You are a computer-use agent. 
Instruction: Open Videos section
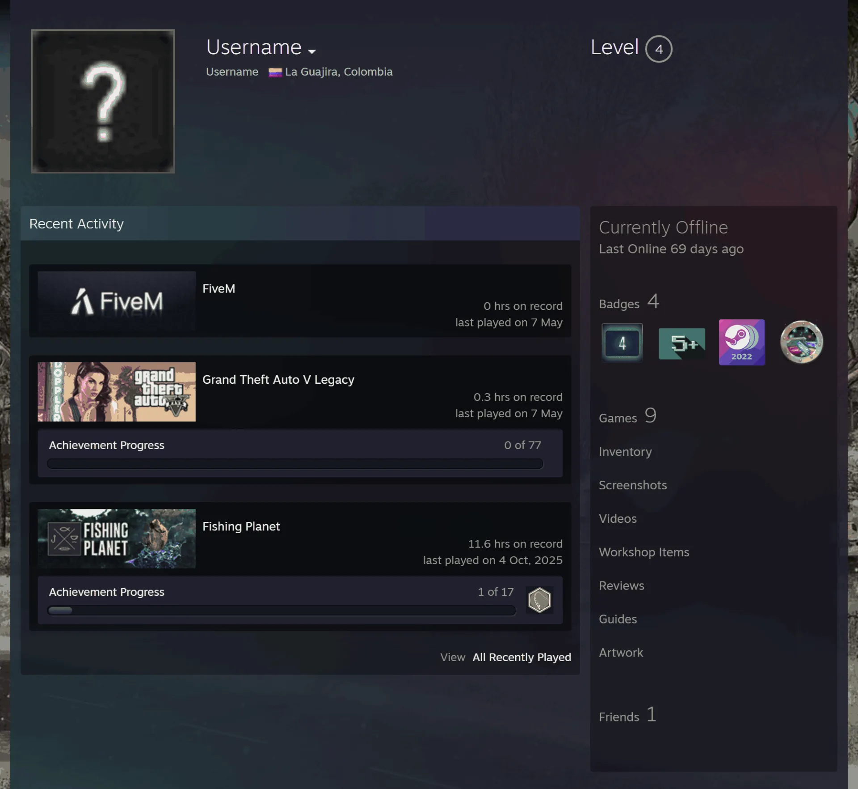point(618,519)
